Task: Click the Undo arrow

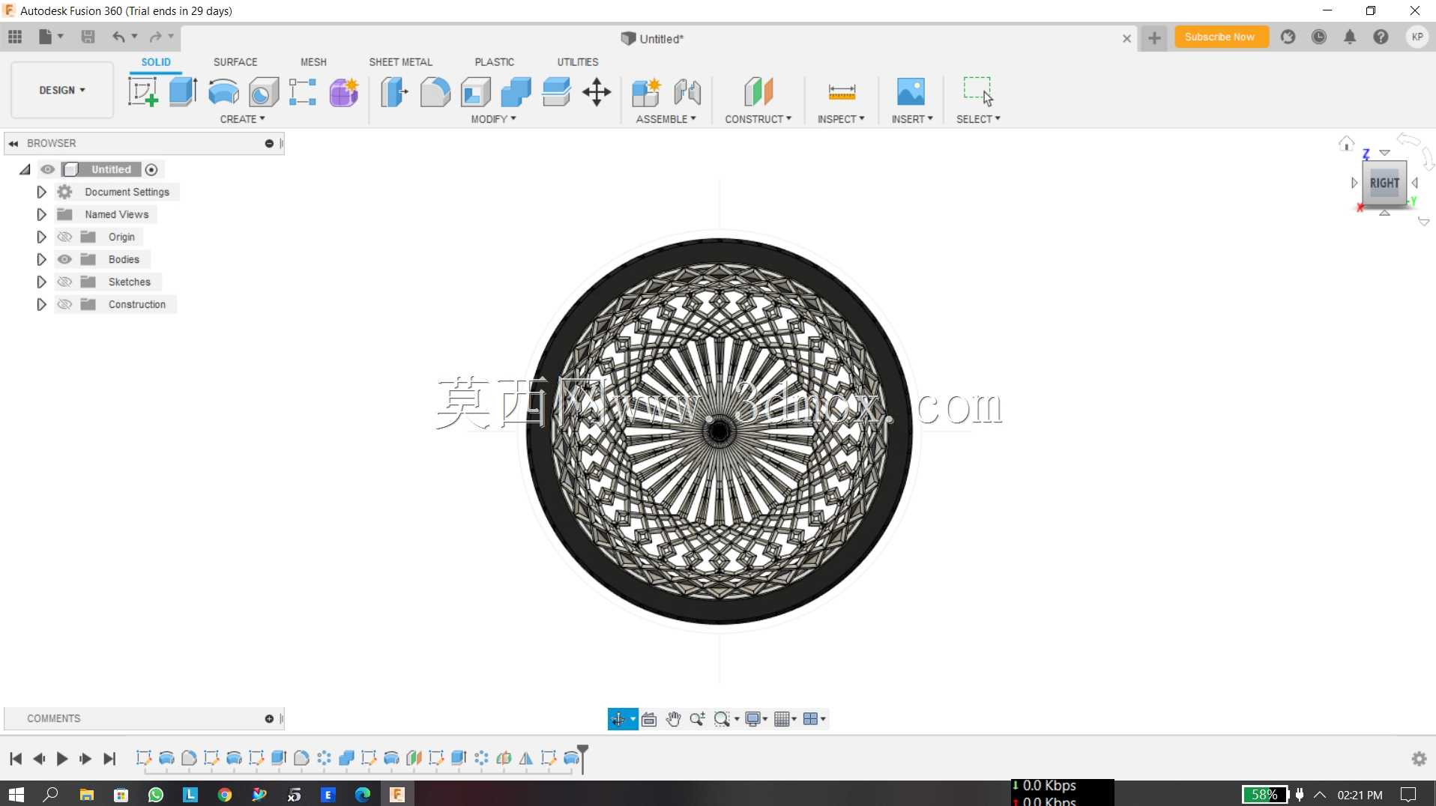Action: tap(118, 37)
